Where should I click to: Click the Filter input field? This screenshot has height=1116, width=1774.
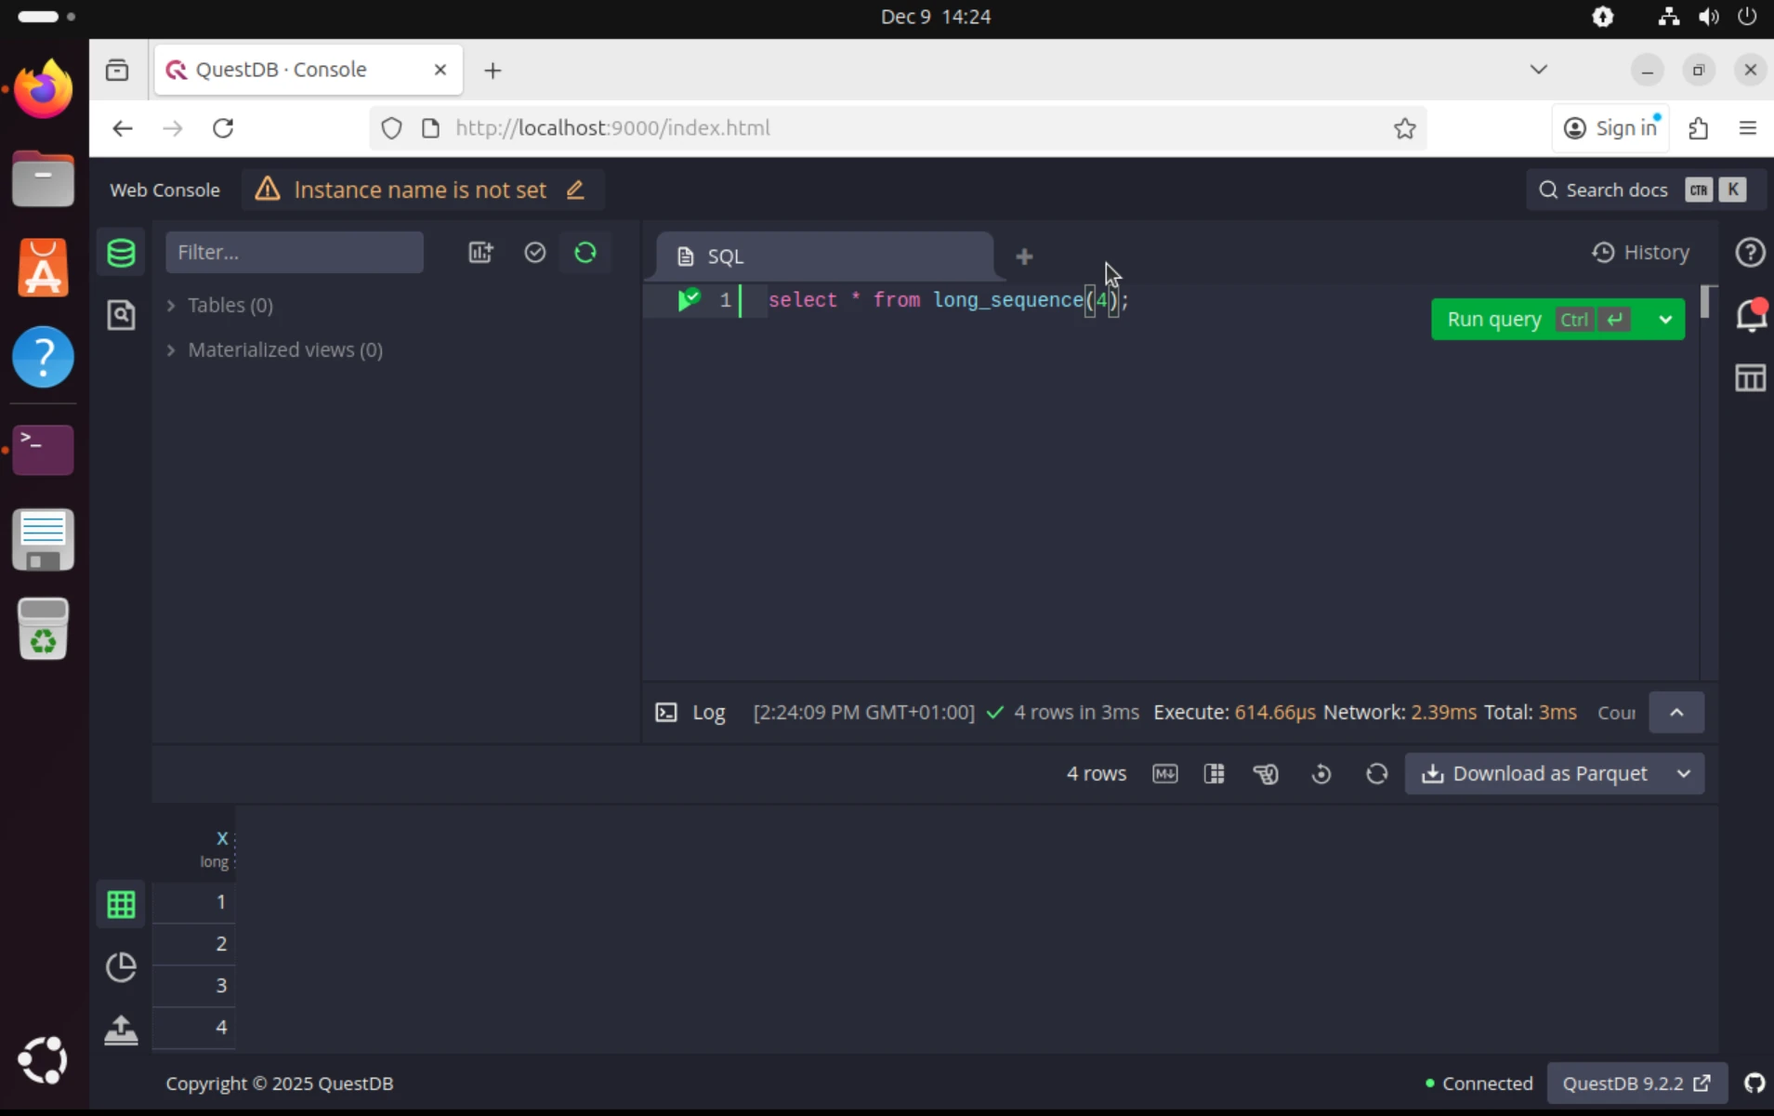(x=295, y=252)
